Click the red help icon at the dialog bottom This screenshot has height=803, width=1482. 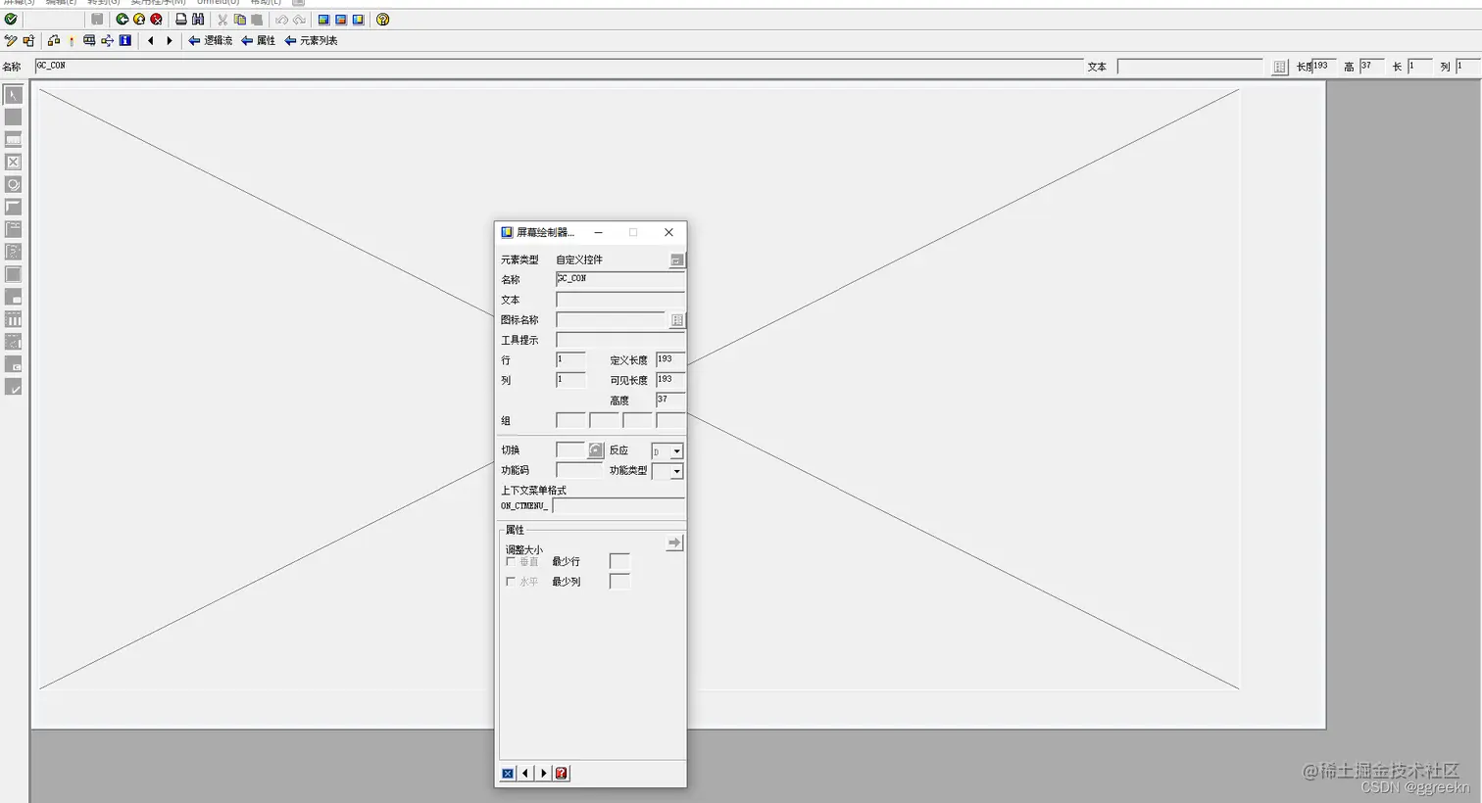(561, 774)
